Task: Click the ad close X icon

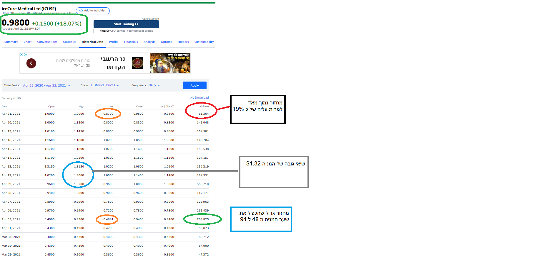Action: click(x=21, y=55)
